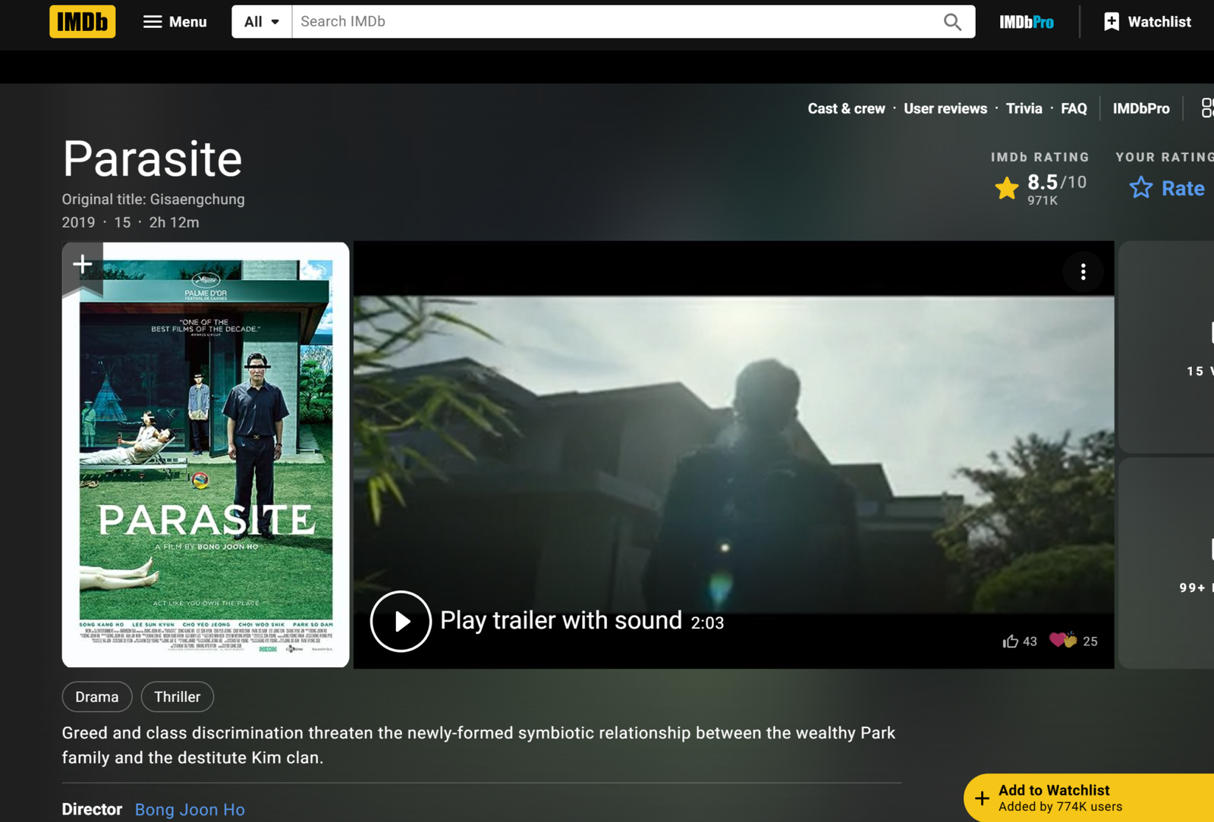Add poster to watchlist using plus ribbon

82,264
